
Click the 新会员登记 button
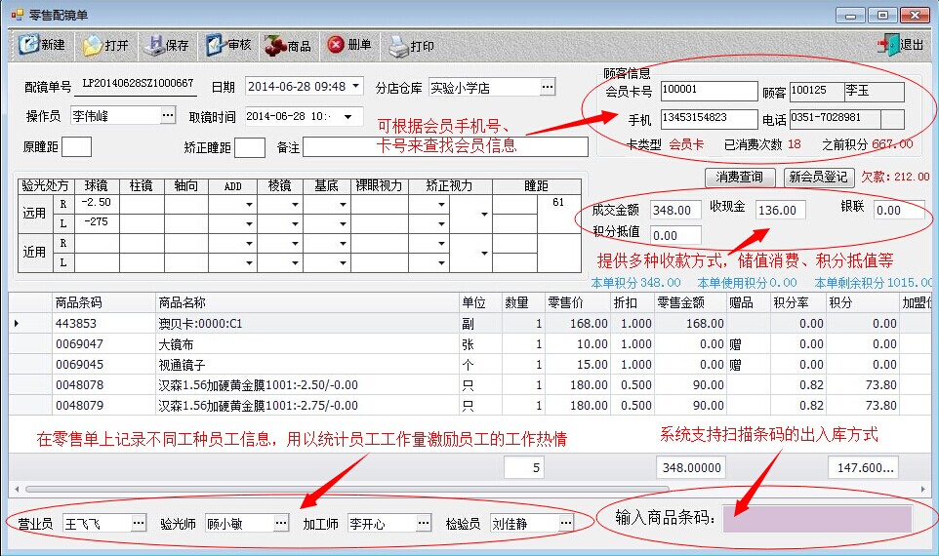tap(819, 177)
